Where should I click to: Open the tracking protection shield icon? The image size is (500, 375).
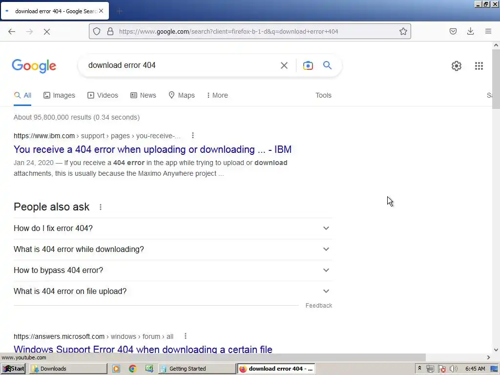pyautogui.click(x=97, y=31)
